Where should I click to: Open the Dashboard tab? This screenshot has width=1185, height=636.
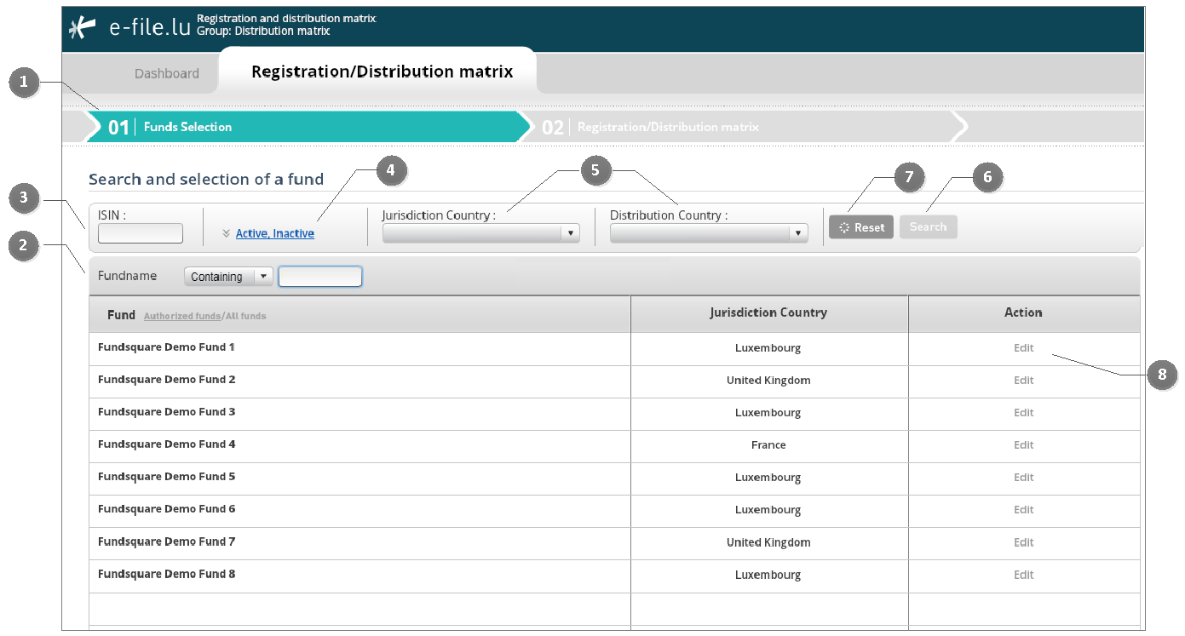click(x=167, y=73)
